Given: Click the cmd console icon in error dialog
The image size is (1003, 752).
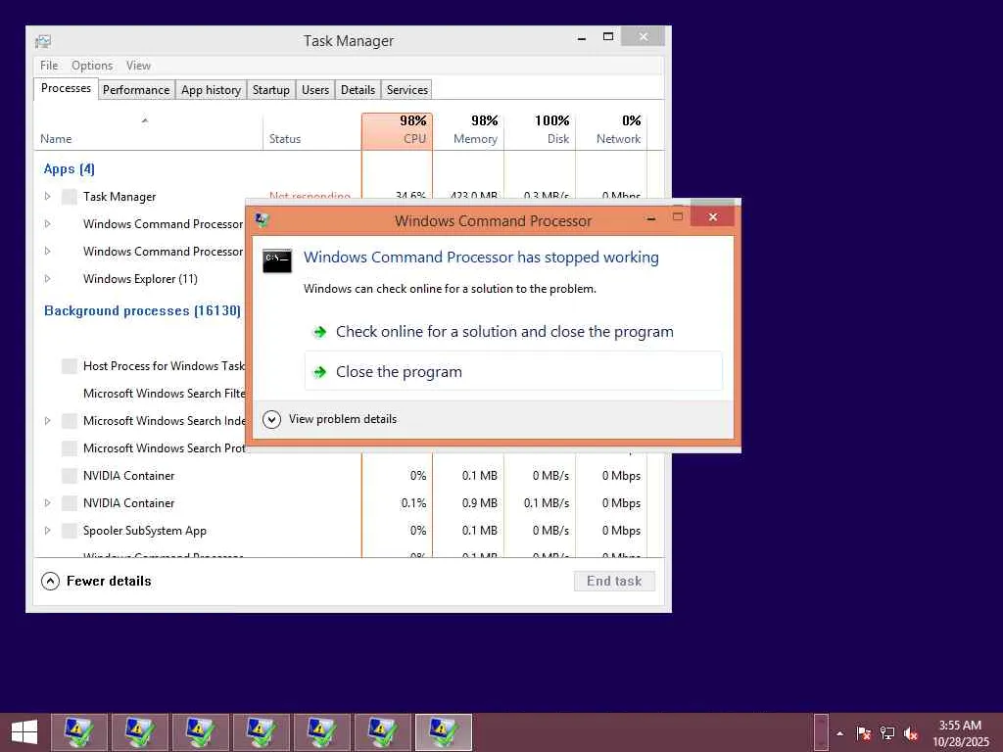Looking at the screenshot, I should [277, 260].
